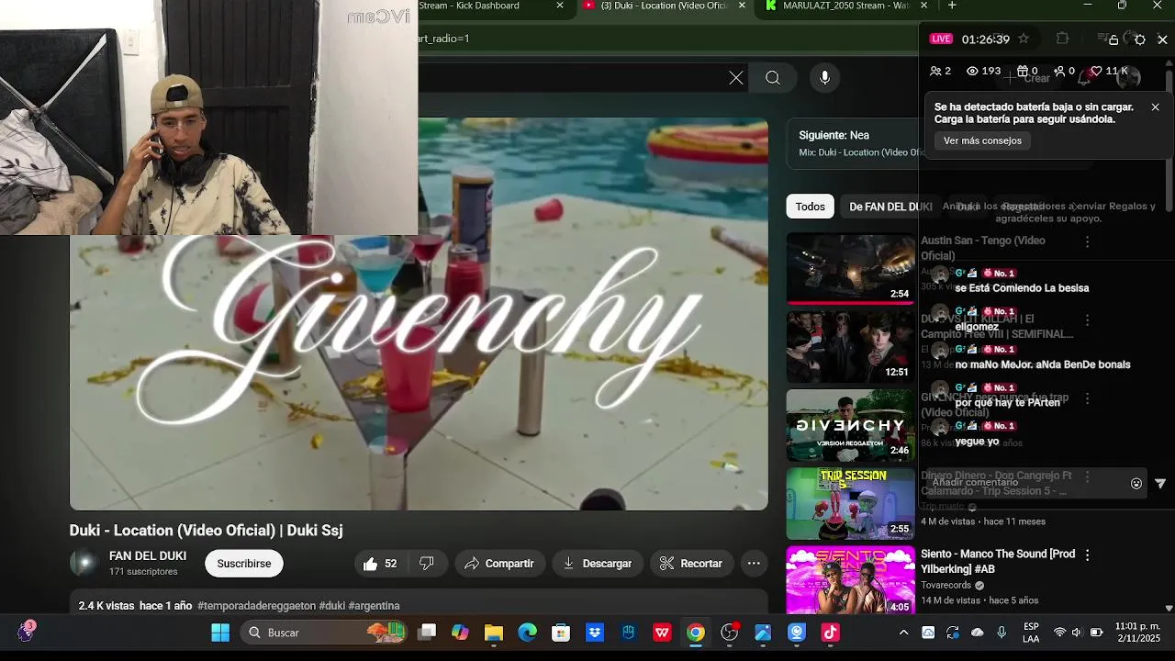Show hidden system tray icons
The height and width of the screenshot is (661, 1175).
coord(903,633)
